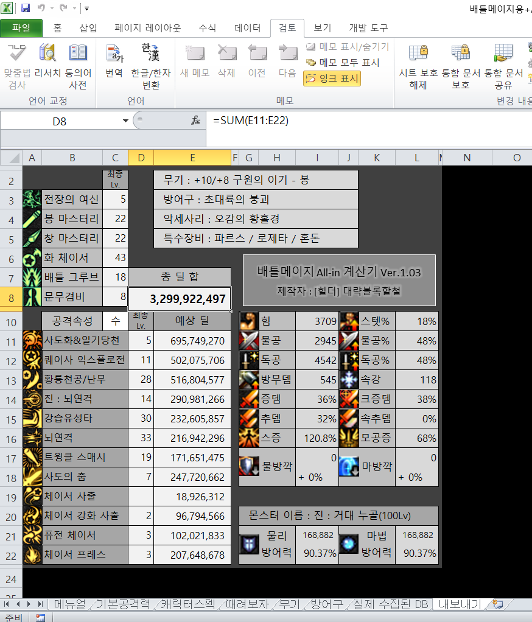Open the undo history dropdown arrow
This screenshot has height=622, width=532.
click(54, 9)
